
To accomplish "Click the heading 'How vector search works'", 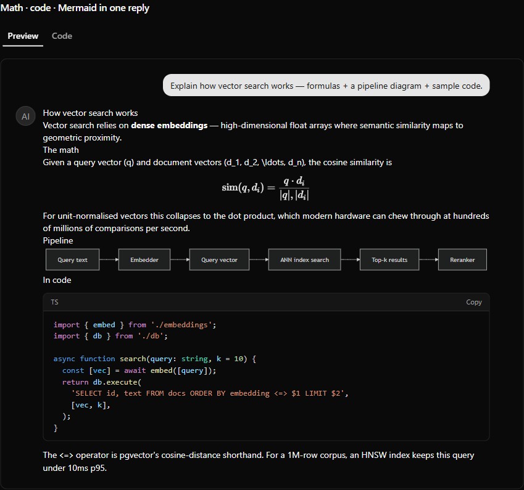I will tap(90, 113).
